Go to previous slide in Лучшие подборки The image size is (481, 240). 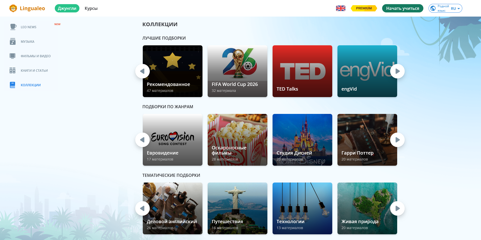[143, 71]
